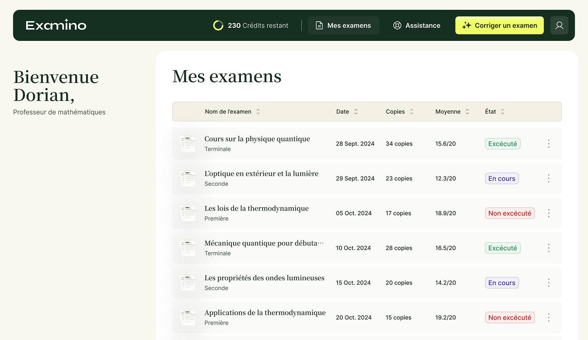Go to Mes examens tab
588x340 pixels.
pyautogui.click(x=343, y=25)
